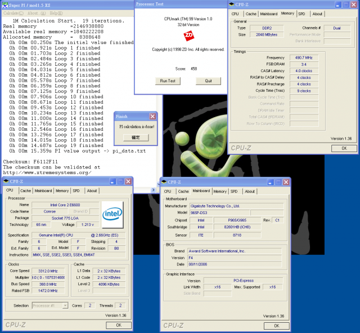The width and height of the screenshot is (360, 333).
Task: Click OK in CPU-Z Mainboard window
Action: (277, 326)
